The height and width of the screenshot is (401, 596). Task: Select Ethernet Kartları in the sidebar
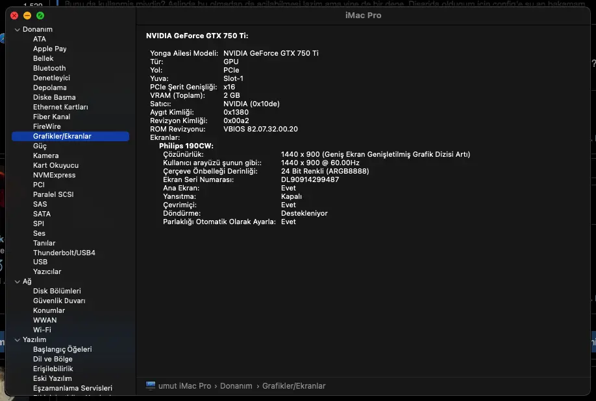[60, 107]
